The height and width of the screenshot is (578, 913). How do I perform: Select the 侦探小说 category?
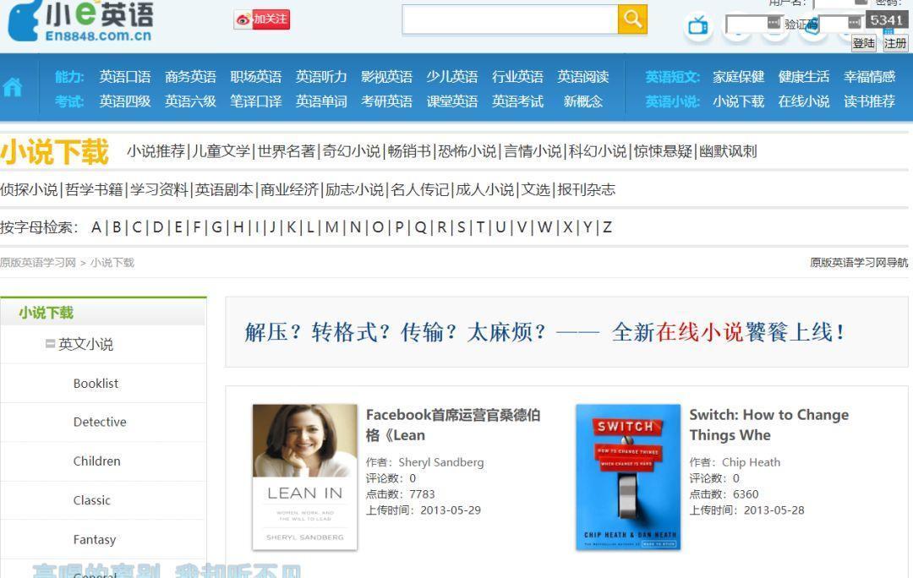[x=29, y=190]
